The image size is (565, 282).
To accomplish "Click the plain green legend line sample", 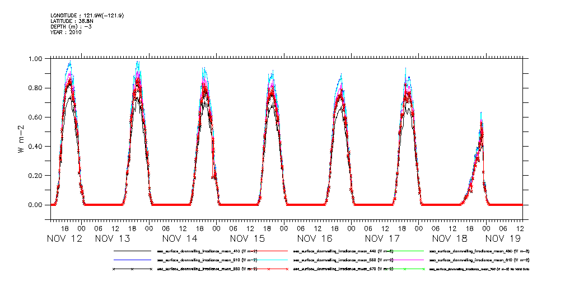I will pyautogui.click(x=405, y=250).
